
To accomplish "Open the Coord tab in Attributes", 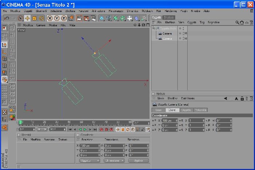I will pyautogui.click(x=172, y=110).
